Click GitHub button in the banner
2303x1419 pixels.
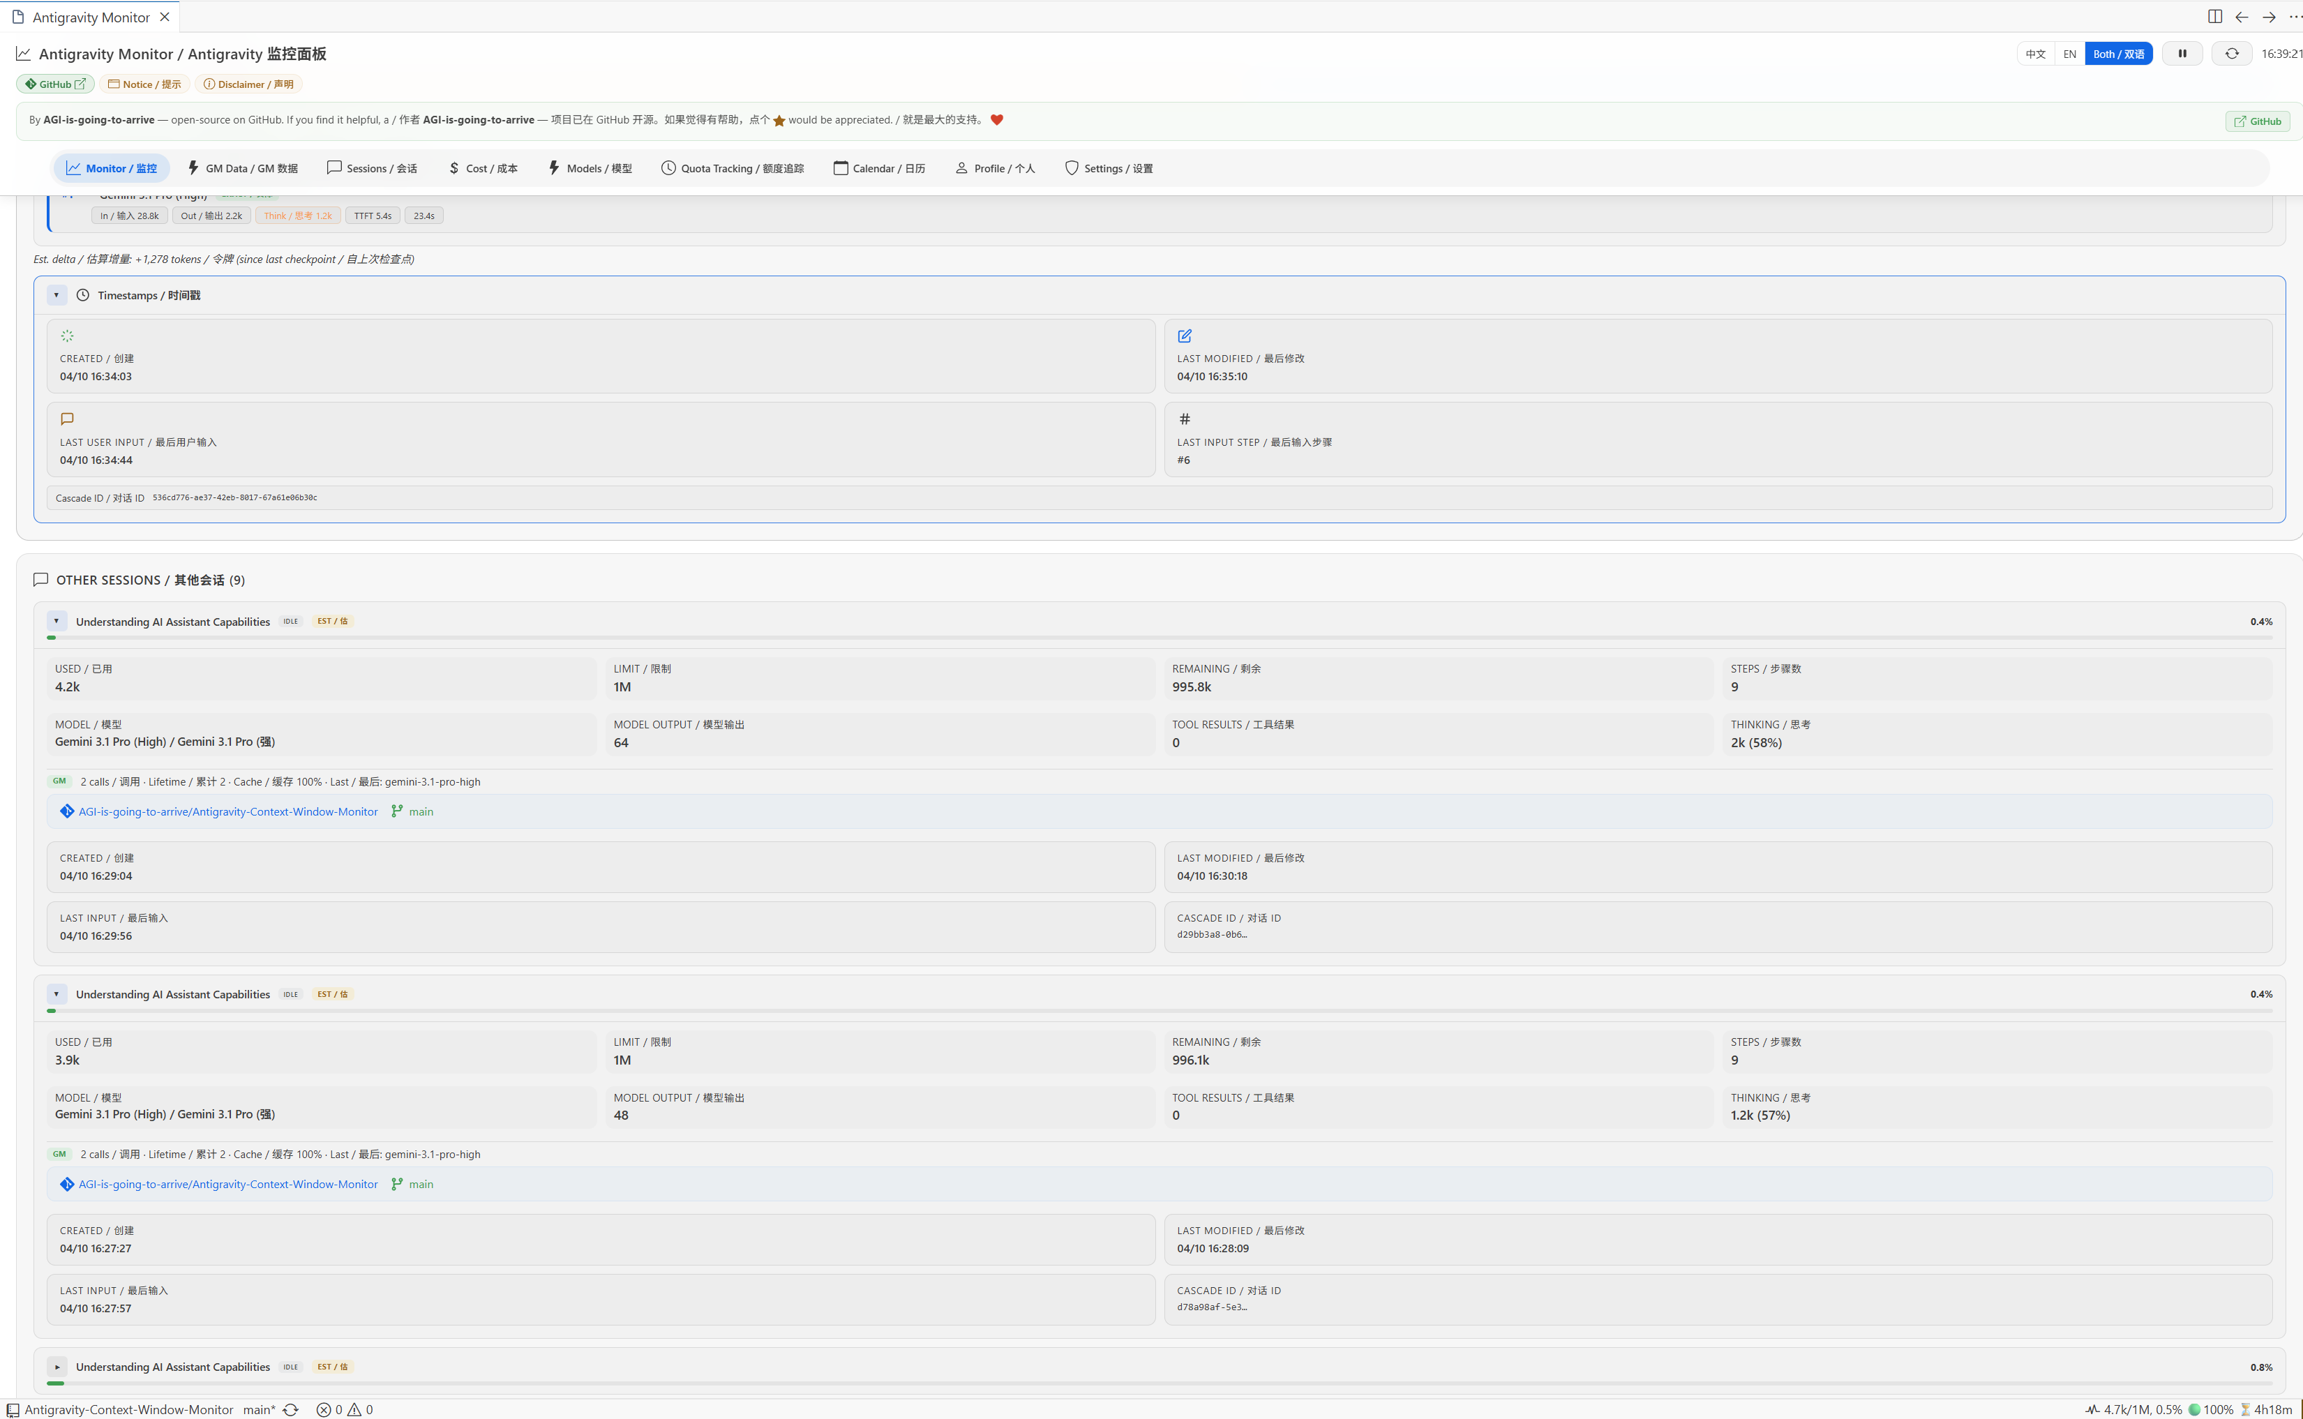click(2257, 121)
